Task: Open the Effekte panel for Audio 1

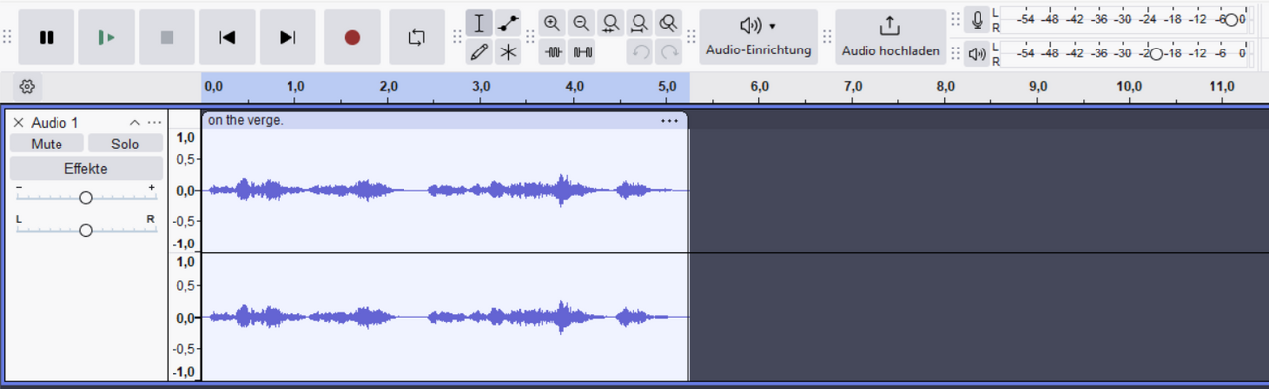Action: pos(86,169)
